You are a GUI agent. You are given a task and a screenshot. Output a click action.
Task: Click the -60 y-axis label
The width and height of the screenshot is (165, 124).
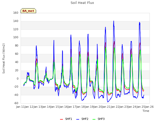[16, 103]
